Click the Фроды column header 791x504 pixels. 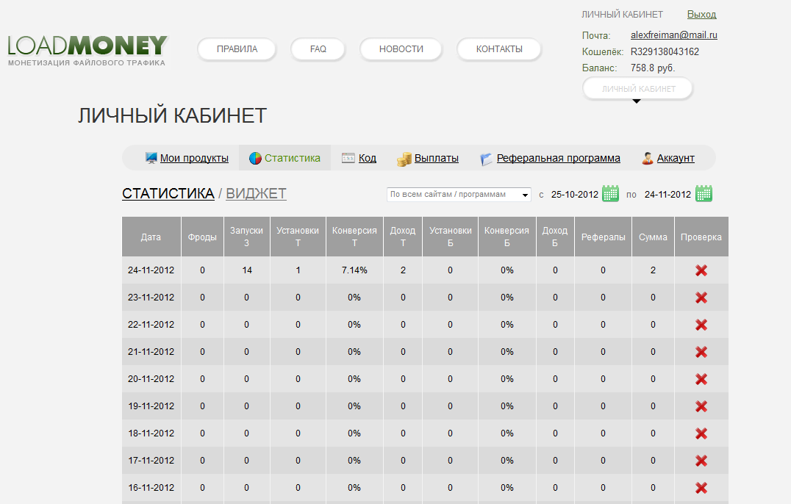[202, 237]
